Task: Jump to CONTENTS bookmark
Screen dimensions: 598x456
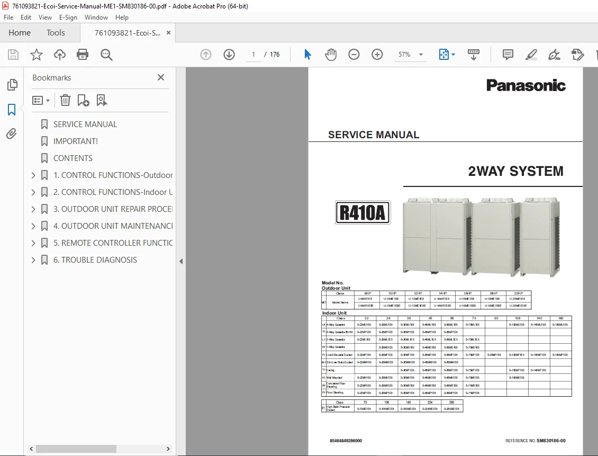Action: click(73, 158)
